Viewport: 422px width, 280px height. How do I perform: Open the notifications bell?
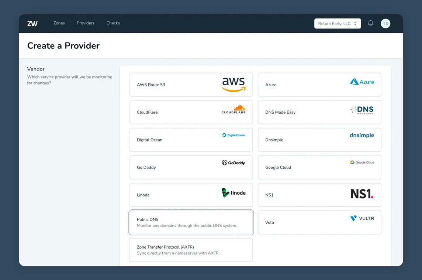(371, 23)
